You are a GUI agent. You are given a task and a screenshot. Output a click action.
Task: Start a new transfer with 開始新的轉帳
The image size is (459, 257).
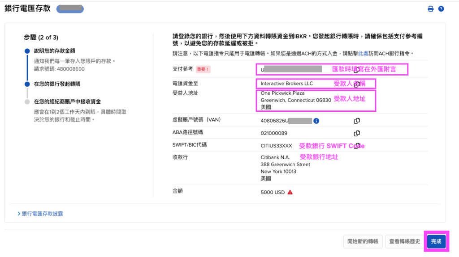363,241
